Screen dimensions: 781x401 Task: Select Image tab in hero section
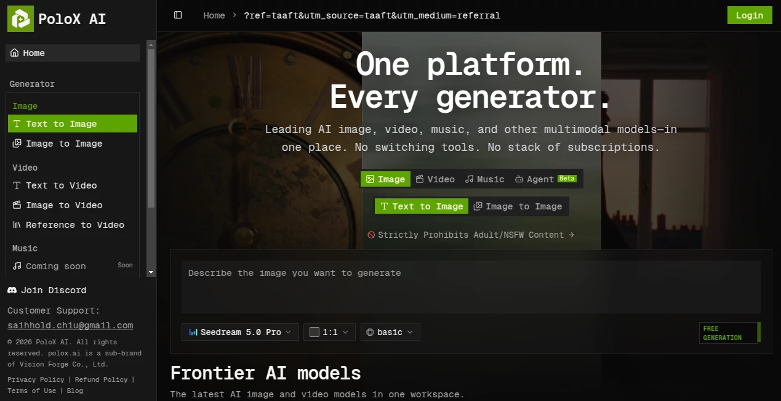tap(385, 179)
